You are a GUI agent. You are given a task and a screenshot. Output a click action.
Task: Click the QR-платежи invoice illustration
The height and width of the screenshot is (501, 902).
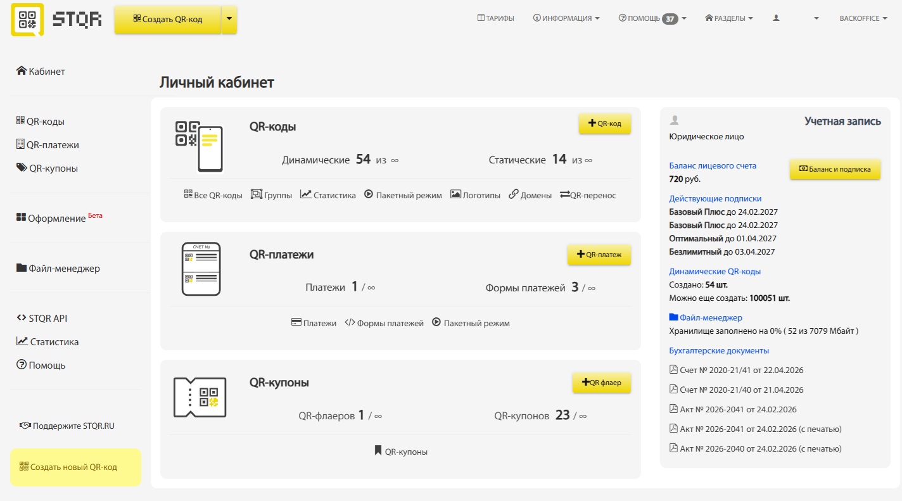tap(201, 269)
